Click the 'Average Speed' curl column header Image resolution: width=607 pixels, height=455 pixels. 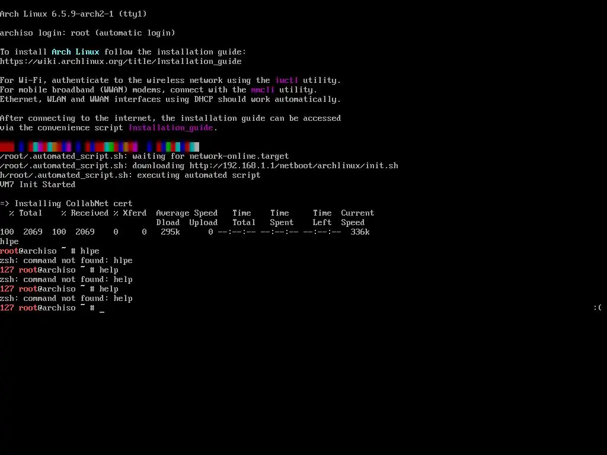(x=187, y=213)
